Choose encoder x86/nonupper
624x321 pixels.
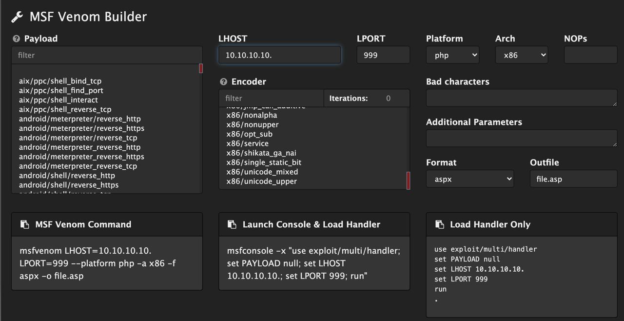tap(253, 125)
